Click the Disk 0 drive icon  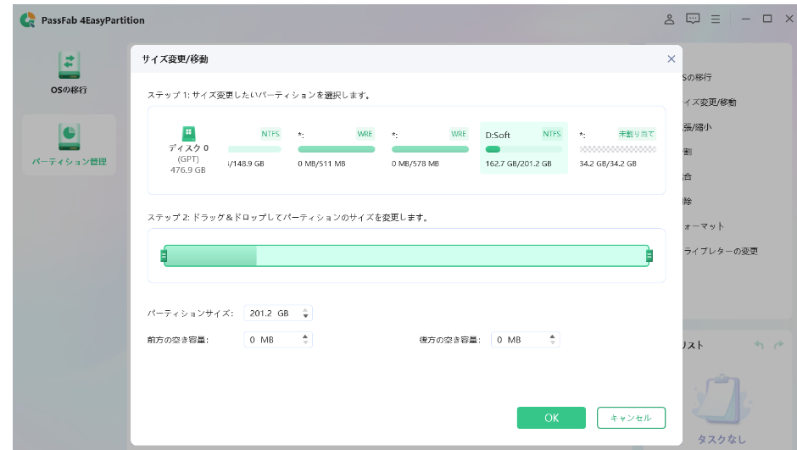188,134
